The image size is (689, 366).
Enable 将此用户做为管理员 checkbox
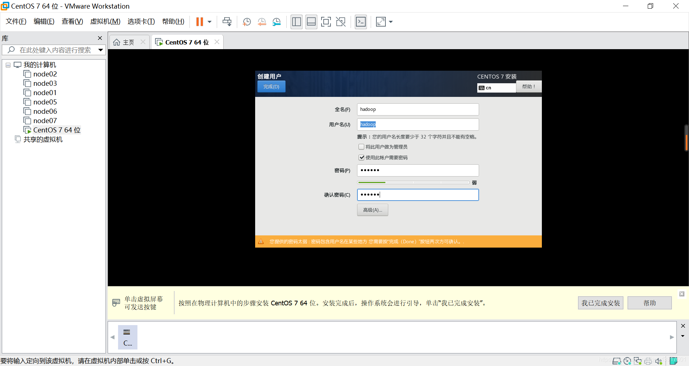pos(361,147)
